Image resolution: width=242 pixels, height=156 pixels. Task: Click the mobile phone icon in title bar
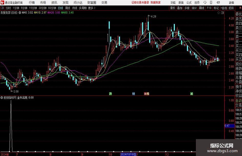coord(211,3)
